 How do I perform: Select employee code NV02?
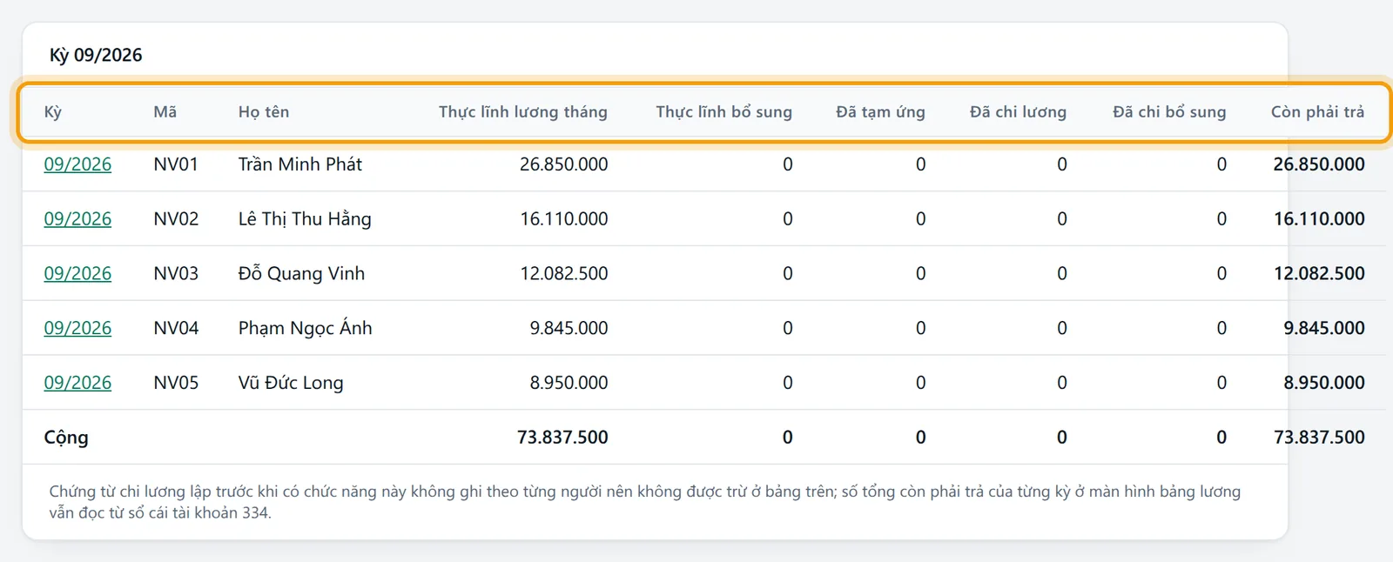(x=176, y=219)
